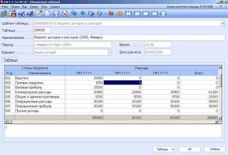The height and width of the screenshot is (155, 228).
Task: Browse table template with ellipsis button
Action: pyautogui.click(x=223, y=24)
